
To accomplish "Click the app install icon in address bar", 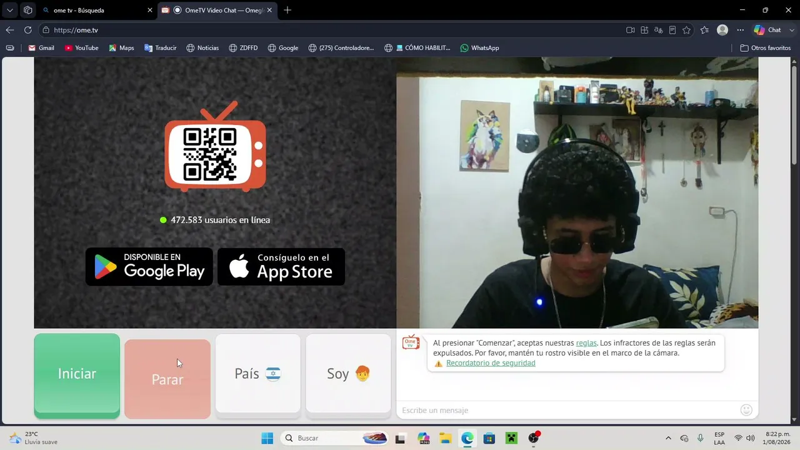I will click(644, 30).
